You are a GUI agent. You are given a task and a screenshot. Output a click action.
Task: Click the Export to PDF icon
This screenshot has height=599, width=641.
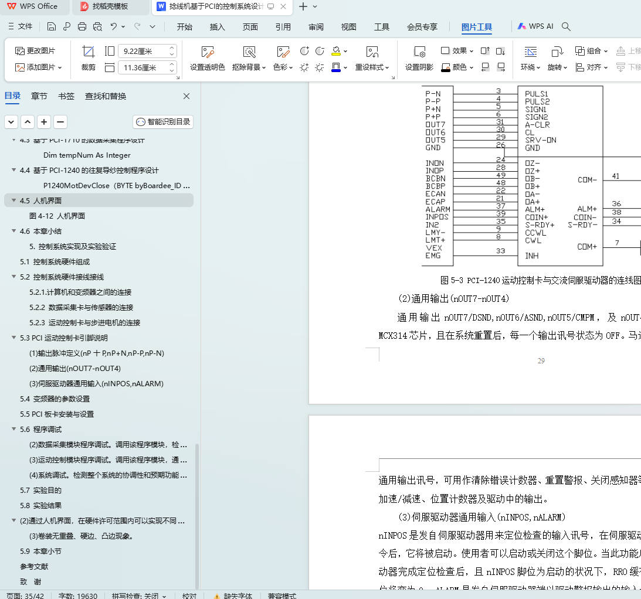click(x=67, y=26)
